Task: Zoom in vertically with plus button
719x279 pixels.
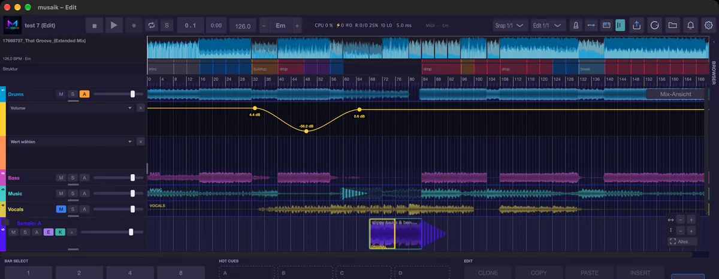Action: [691, 230]
